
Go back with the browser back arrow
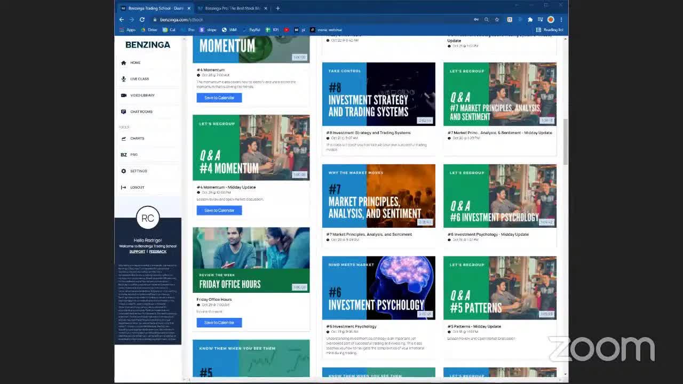click(122, 20)
